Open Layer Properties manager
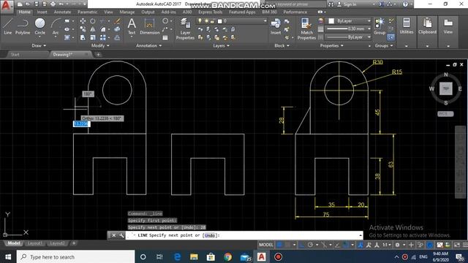 tap(185, 28)
